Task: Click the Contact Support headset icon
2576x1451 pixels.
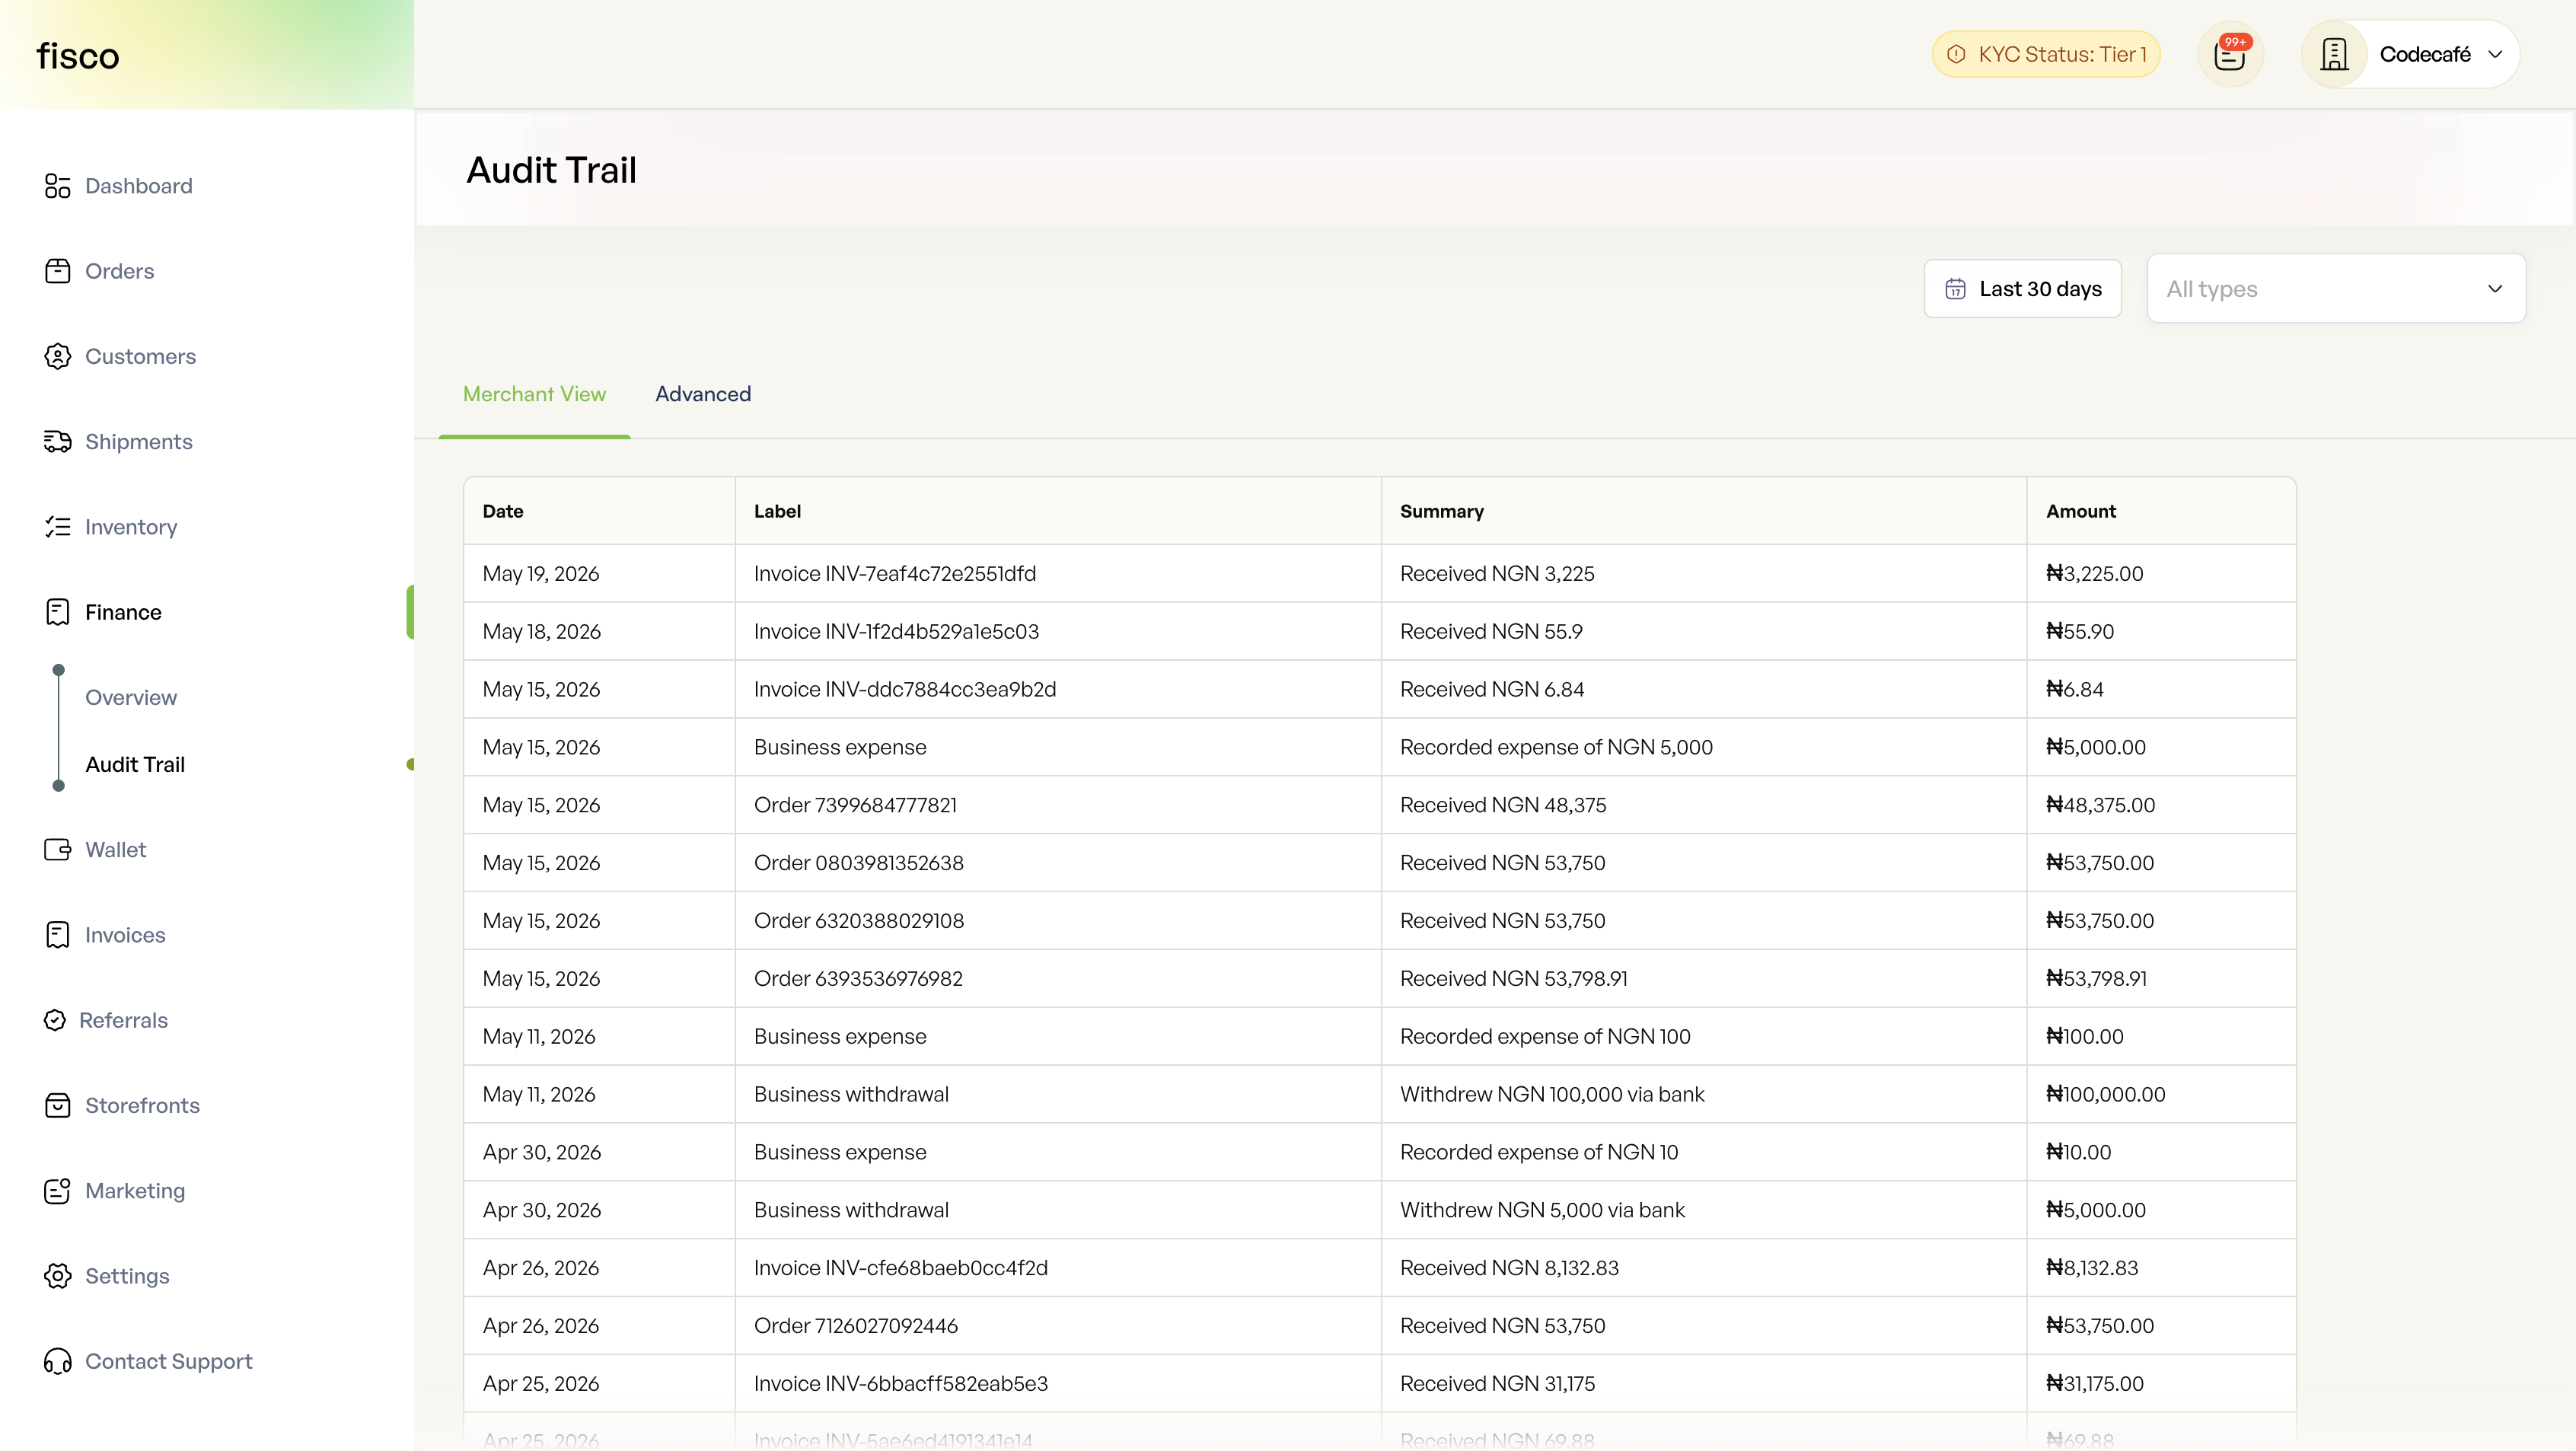Action: (x=58, y=1361)
